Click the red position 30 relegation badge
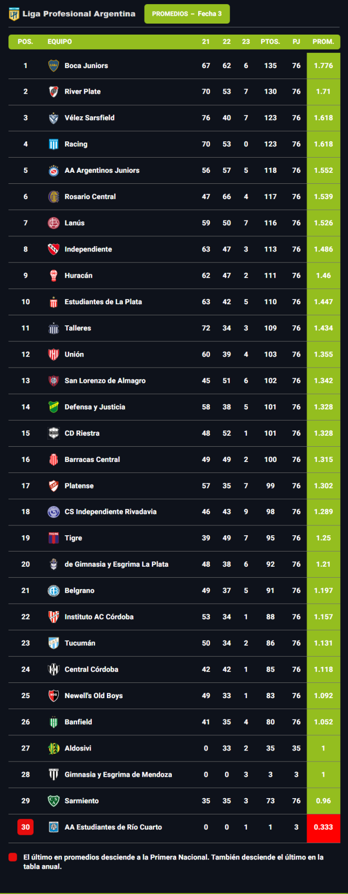 click(x=26, y=827)
